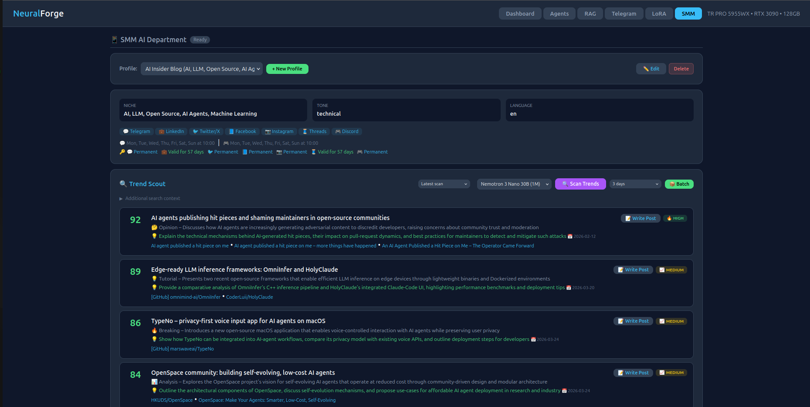Image resolution: width=810 pixels, height=407 pixels.
Task: Click the NeuralForge logo
Action: 38,13
